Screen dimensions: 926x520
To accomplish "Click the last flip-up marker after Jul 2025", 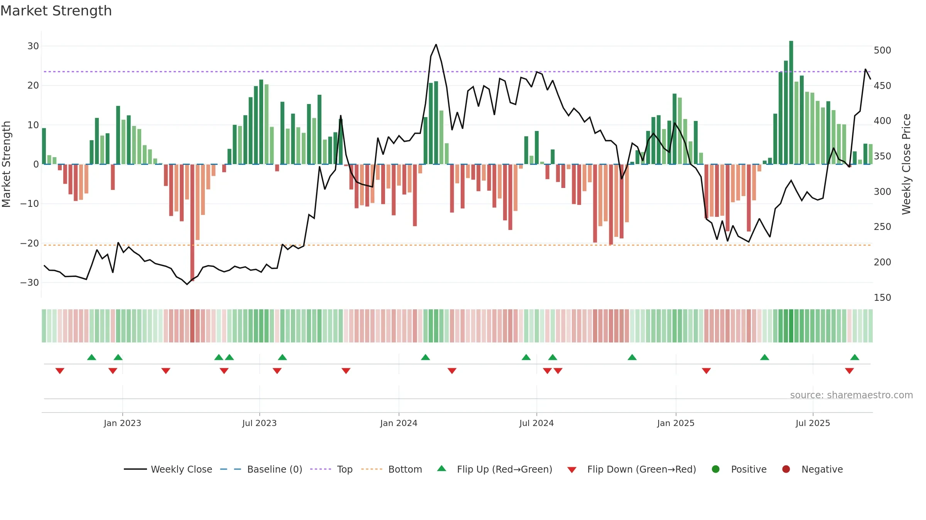I will 855,357.
